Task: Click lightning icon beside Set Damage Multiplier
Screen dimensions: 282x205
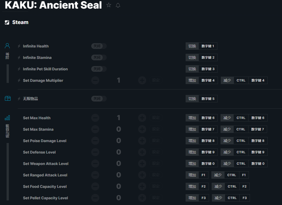Action: click(19, 80)
